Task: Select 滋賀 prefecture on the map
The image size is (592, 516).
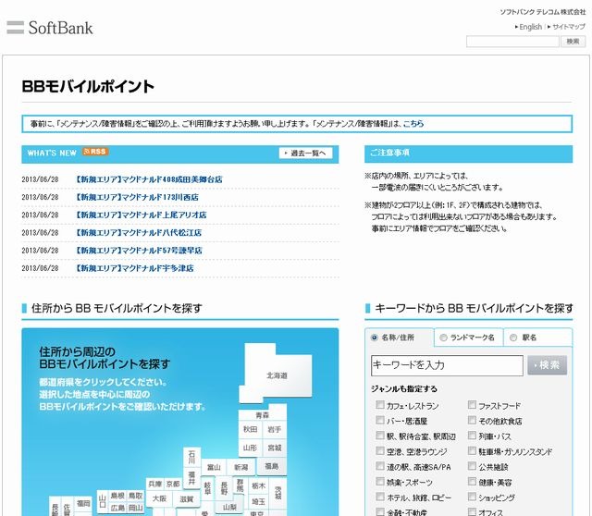Action: 186,499
